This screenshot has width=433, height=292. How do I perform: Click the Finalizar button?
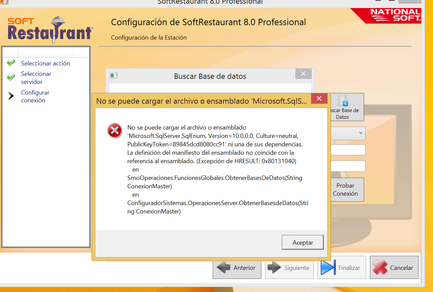342,267
